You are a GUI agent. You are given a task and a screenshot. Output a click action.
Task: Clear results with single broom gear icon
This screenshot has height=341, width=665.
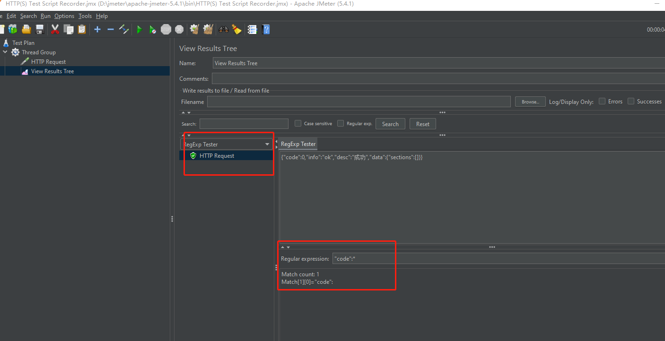[x=194, y=29]
